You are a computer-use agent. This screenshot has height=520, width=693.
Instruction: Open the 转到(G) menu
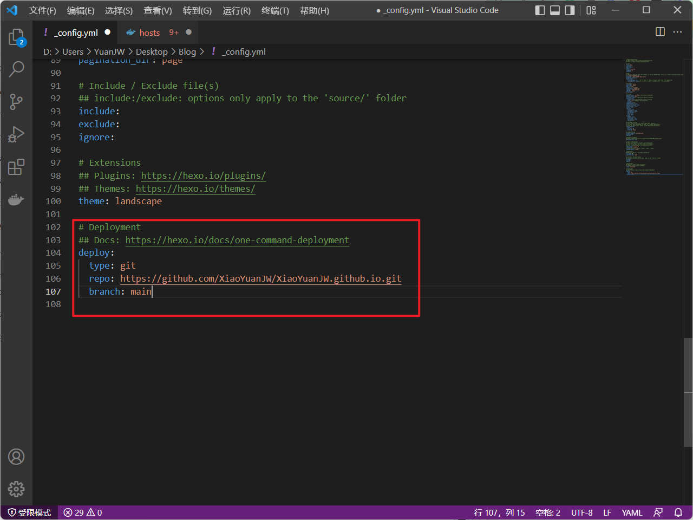pos(197,10)
